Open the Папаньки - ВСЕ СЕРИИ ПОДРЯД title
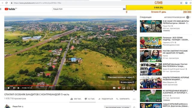This screenshot has width=192, height=108. (x=176, y=39)
